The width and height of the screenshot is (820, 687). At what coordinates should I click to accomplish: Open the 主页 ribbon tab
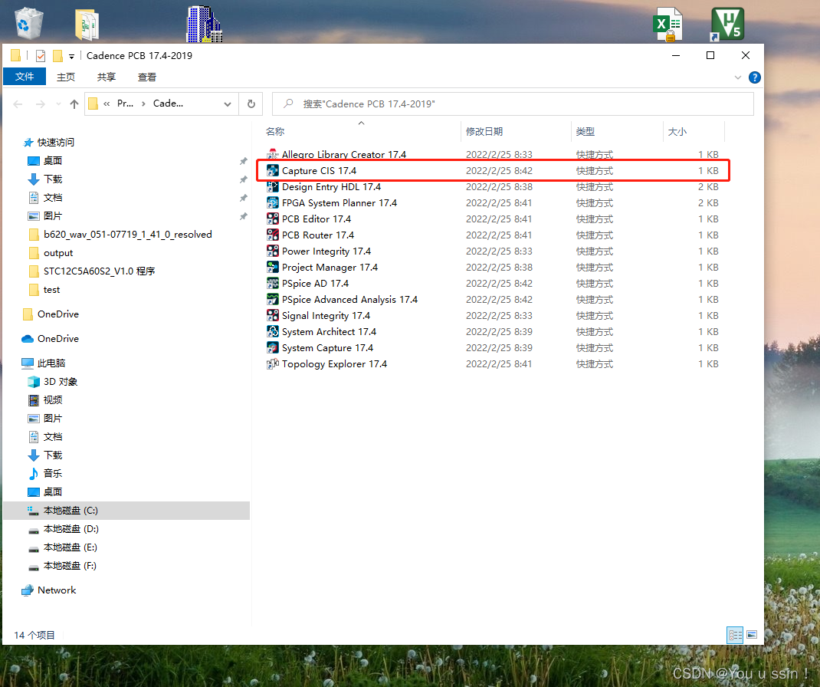(x=66, y=77)
